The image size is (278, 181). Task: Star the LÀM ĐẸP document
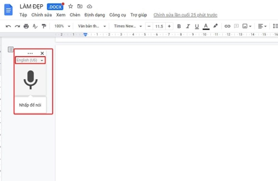pyautogui.click(x=70, y=6)
